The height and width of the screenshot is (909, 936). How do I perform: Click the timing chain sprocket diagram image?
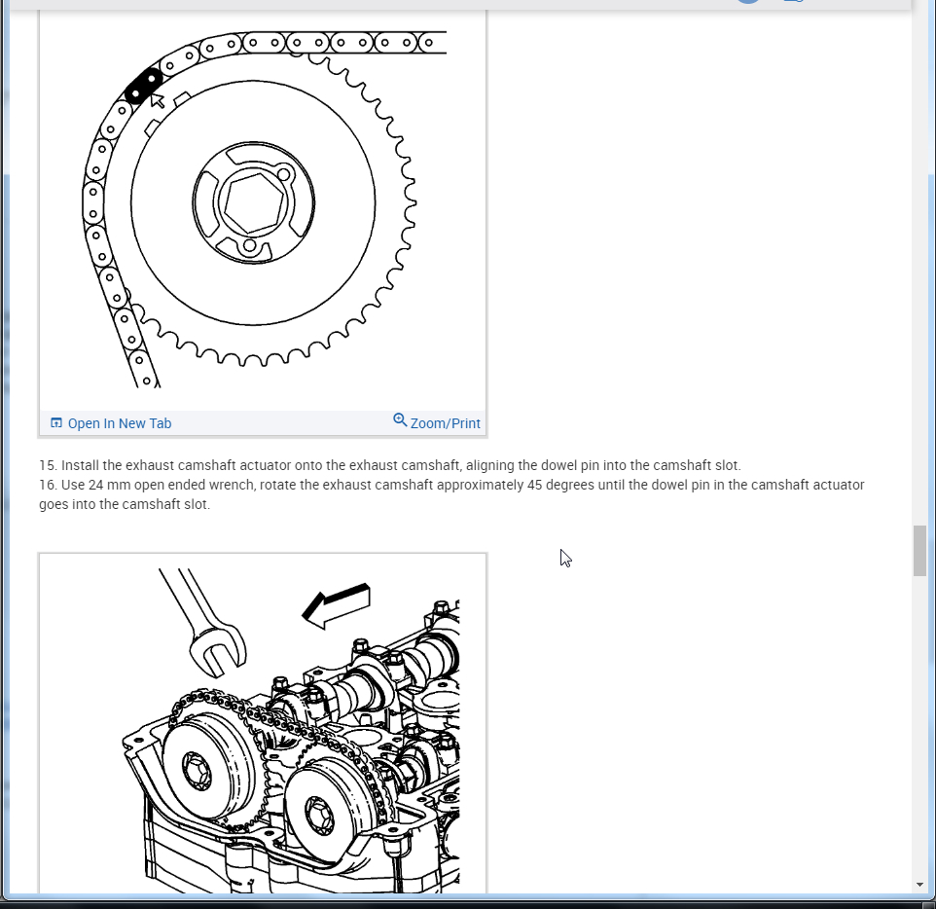tap(264, 209)
